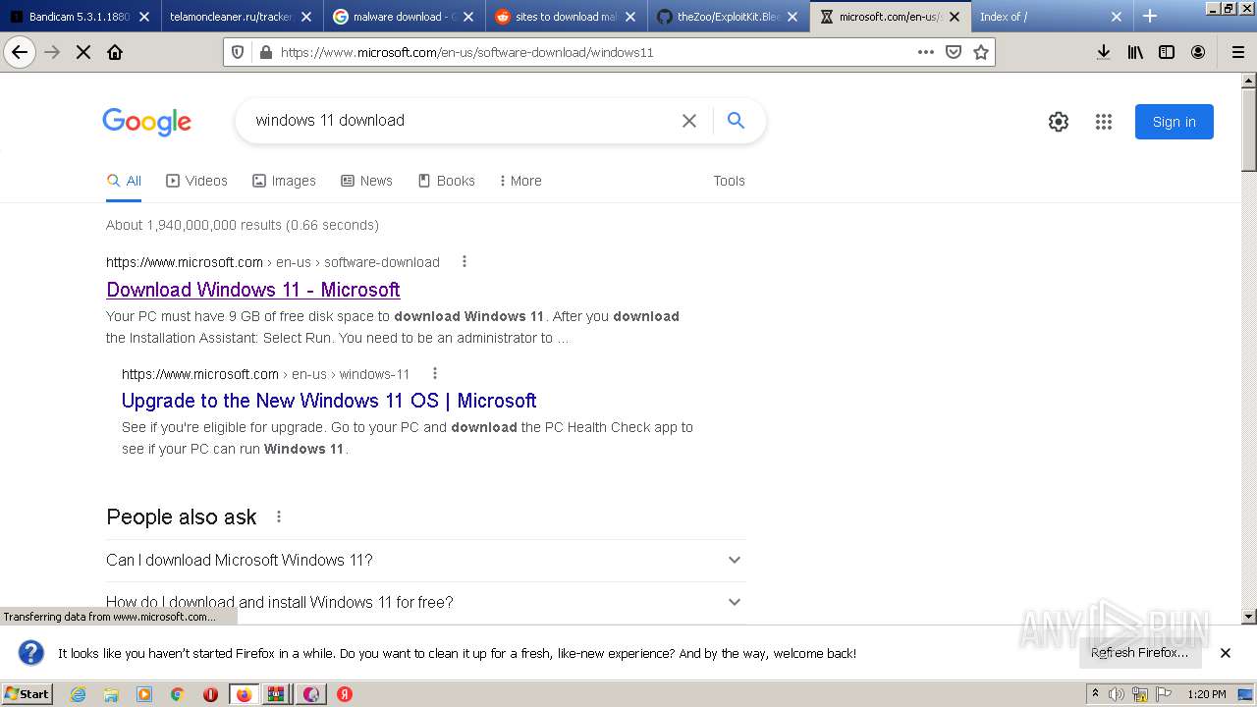Go to the Google logo homepage

pyautogui.click(x=146, y=122)
